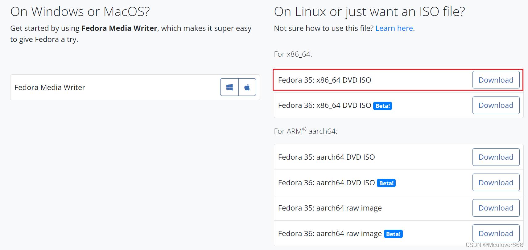This screenshot has height=250, width=528.
Task: Click the Beta! badge on aarch64 DVD ISO
Action: click(x=386, y=183)
